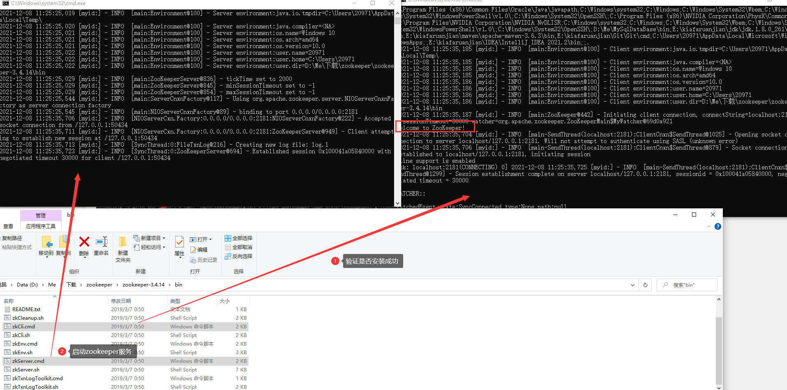
Task: Open the 新建项目 dropdown arrow
Action: tap(163, 238)
